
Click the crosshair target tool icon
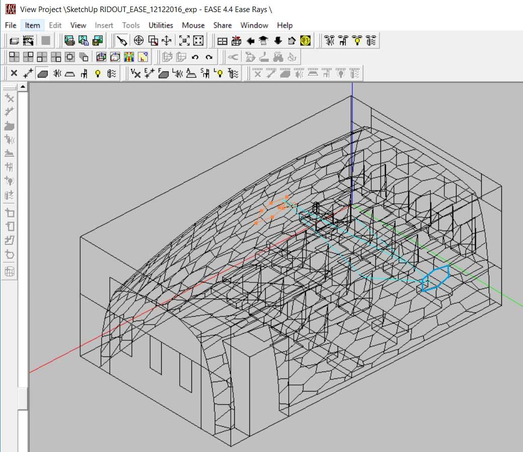click(139, 41)
